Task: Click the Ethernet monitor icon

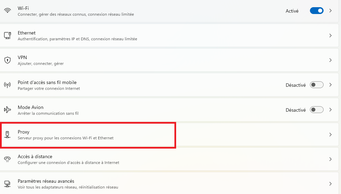Action: [x=8, y=36]
